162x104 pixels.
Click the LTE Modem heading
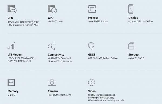tap(15, 55)
